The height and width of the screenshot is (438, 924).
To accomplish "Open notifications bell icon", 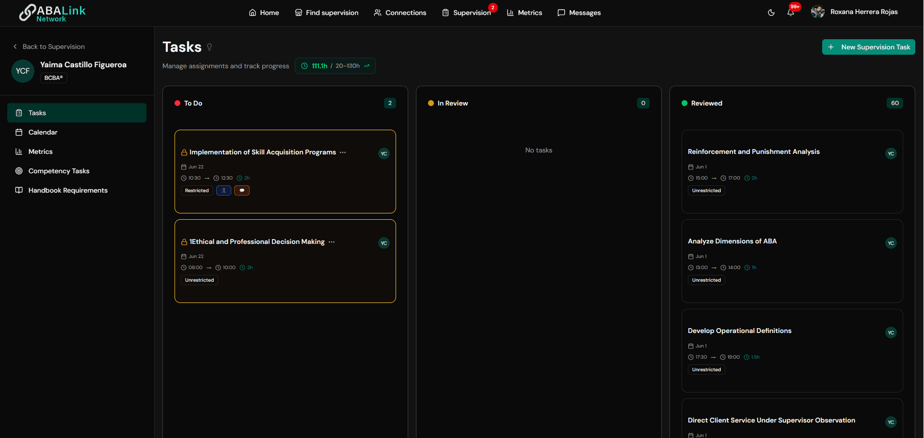I will [791, 13].
